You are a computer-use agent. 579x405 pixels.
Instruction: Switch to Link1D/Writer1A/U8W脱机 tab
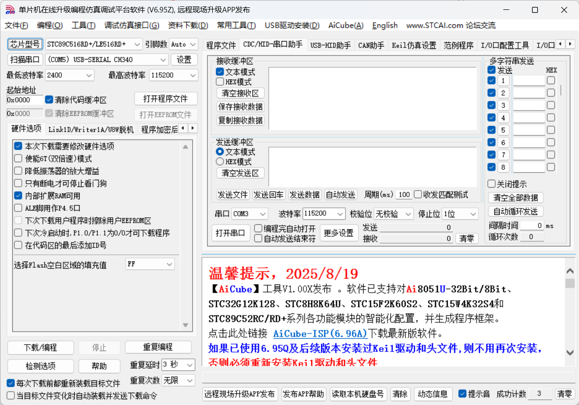91,130
